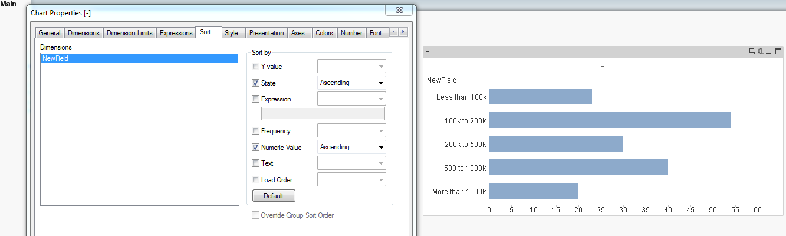Send chart to Excel via XL icon
This screenshot has width=786, height=236.
(761, 52)
